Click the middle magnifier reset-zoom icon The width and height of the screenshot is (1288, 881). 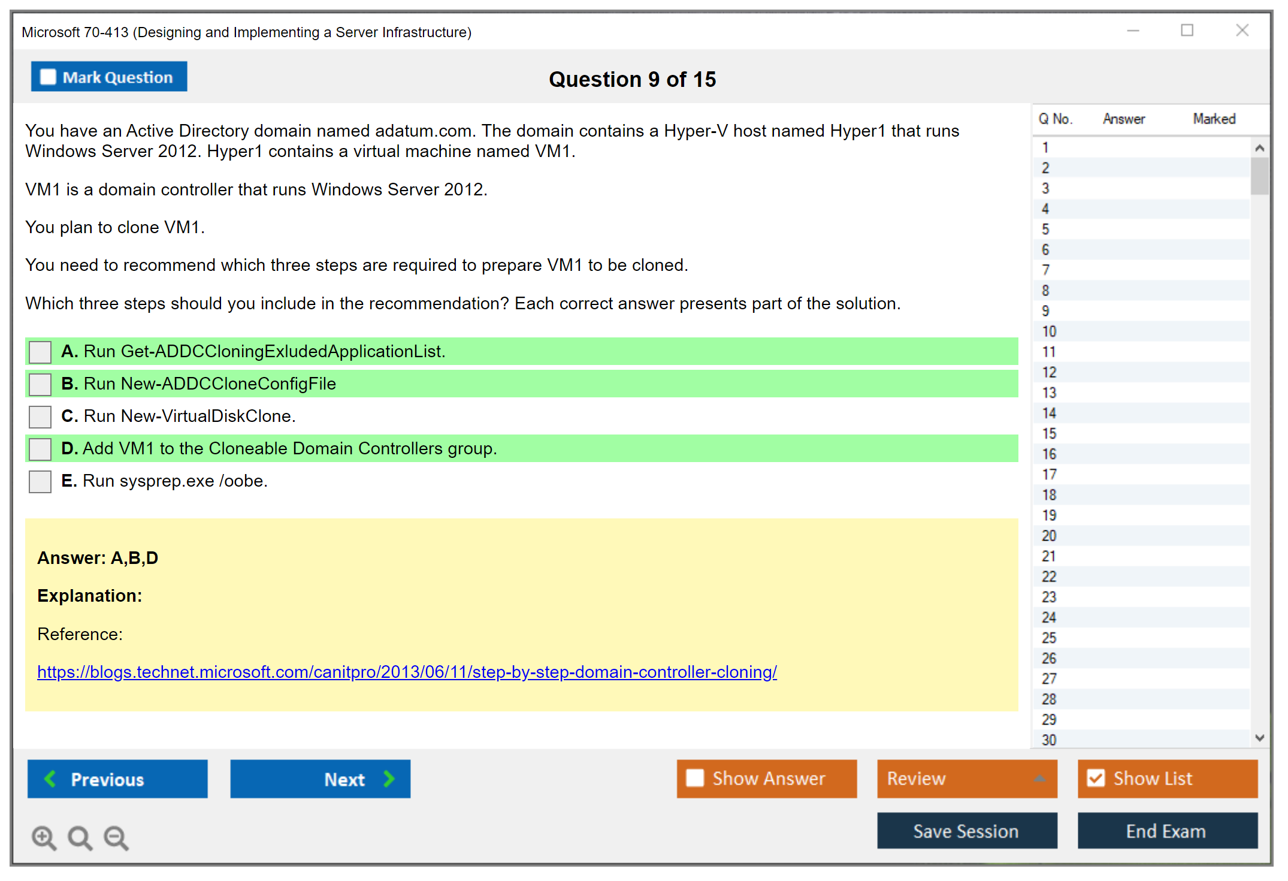tap(80, 837)
